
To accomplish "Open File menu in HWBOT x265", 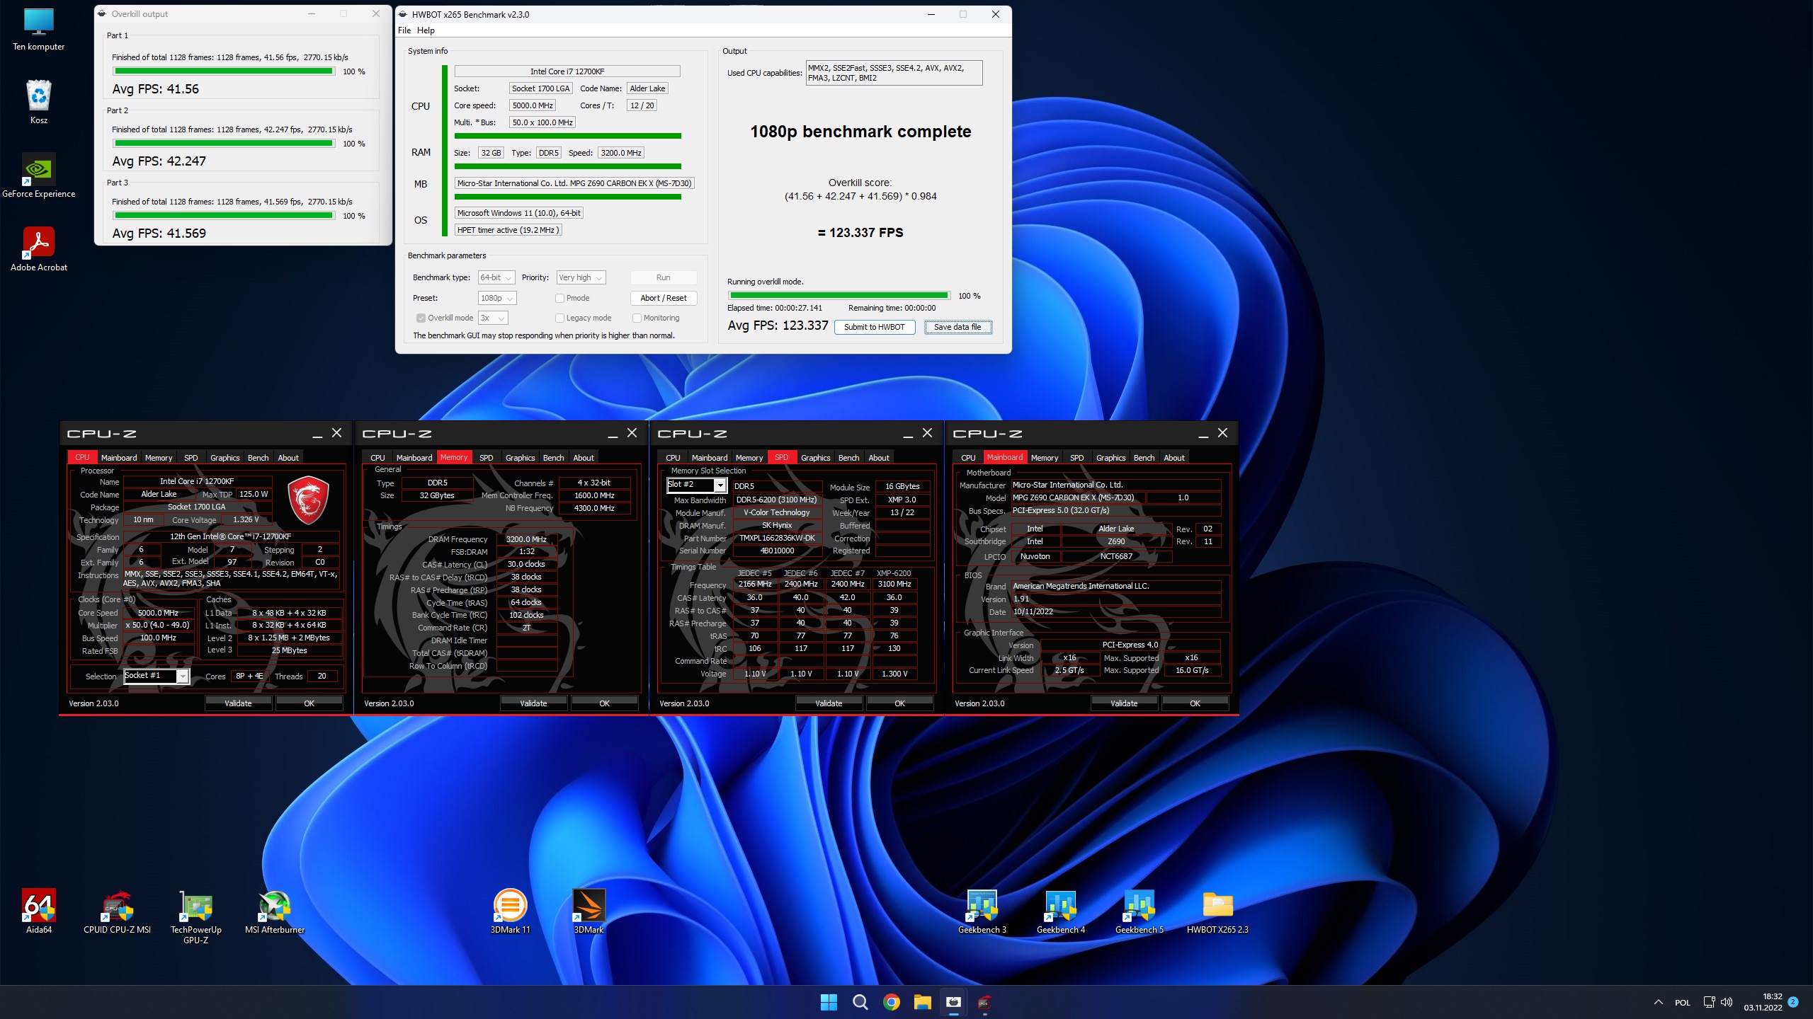I will [x=404, y=30].
